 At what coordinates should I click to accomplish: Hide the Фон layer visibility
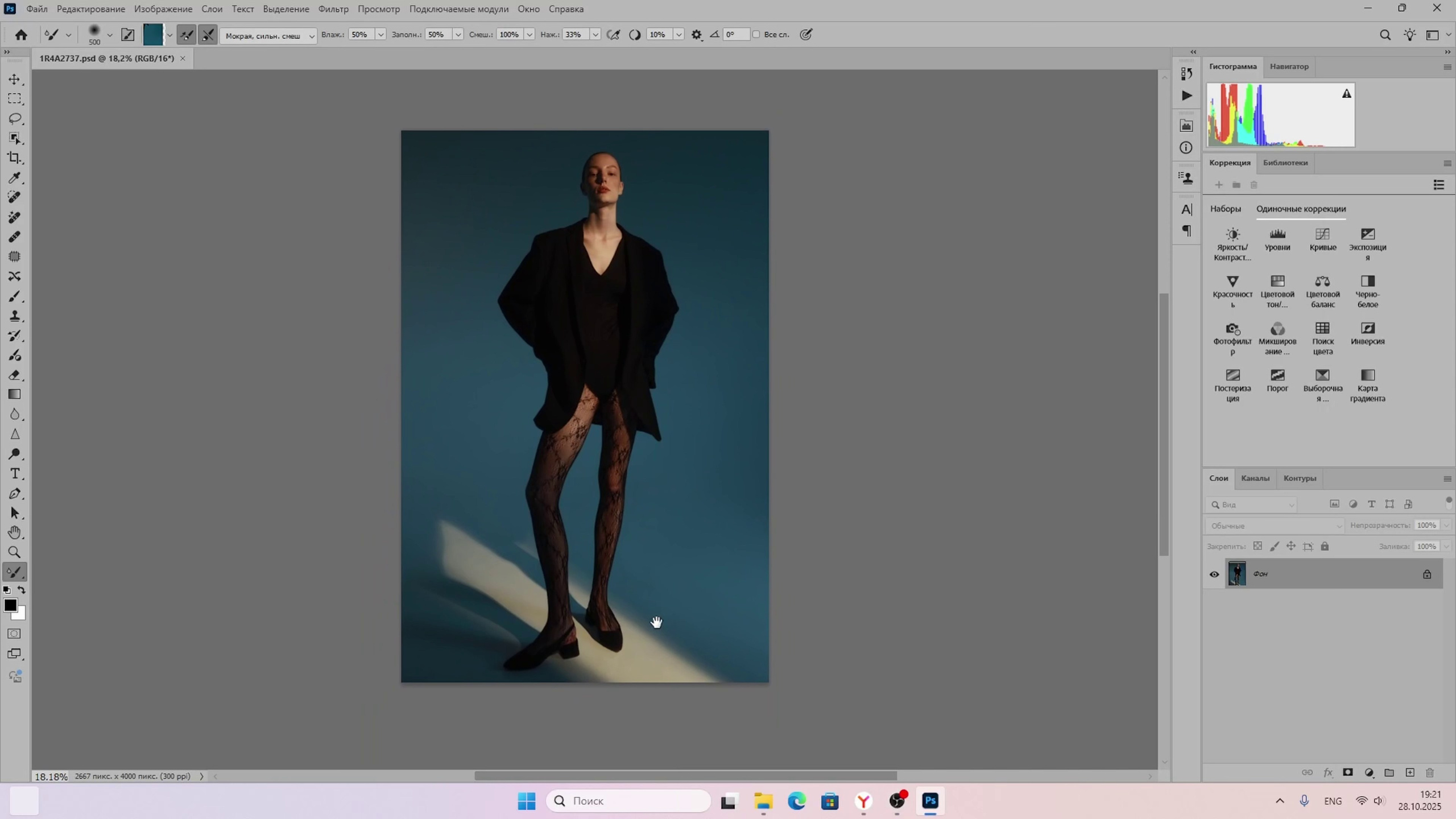pyautogui.click(x=1214, y=574)
